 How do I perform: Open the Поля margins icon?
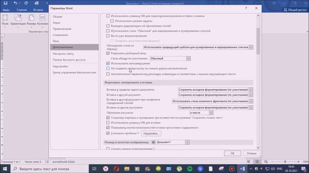(x=5, y=18)
